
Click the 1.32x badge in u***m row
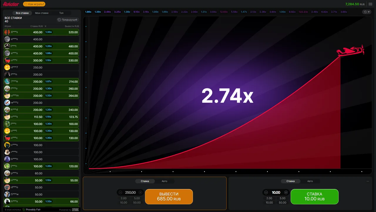tap(48, 96)
